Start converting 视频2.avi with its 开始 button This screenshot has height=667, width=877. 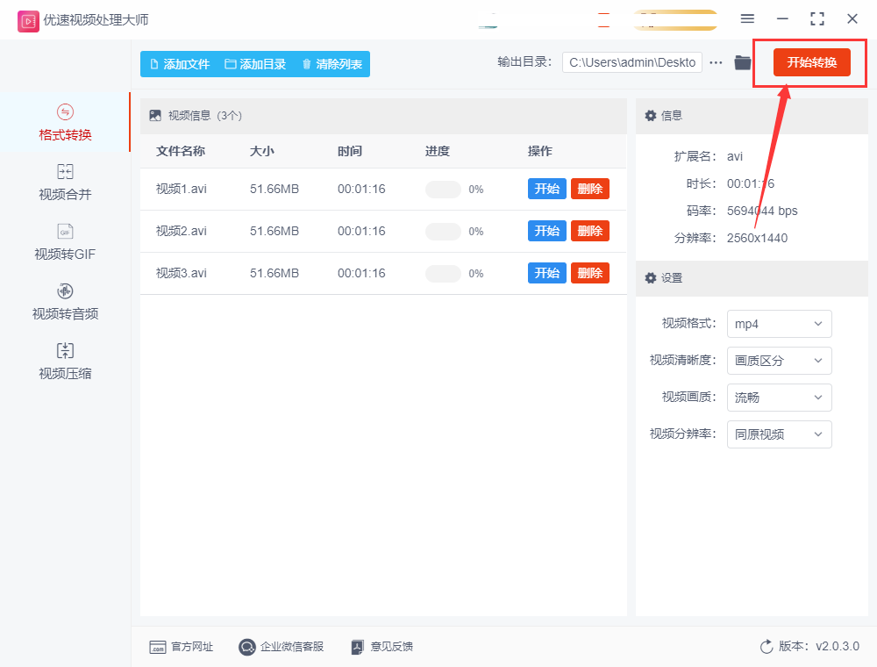pyautogui.click(x=546, y=231)
